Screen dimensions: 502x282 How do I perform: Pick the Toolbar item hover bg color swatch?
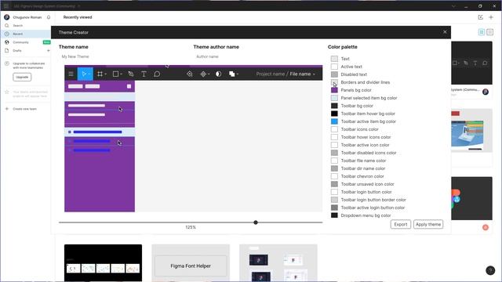pyautogui.click(x=334, y=114)
